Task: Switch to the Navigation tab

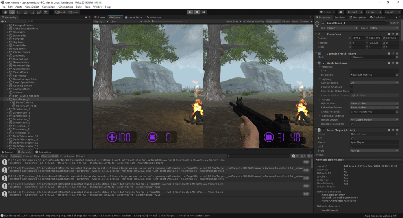Action: (357, 17)
